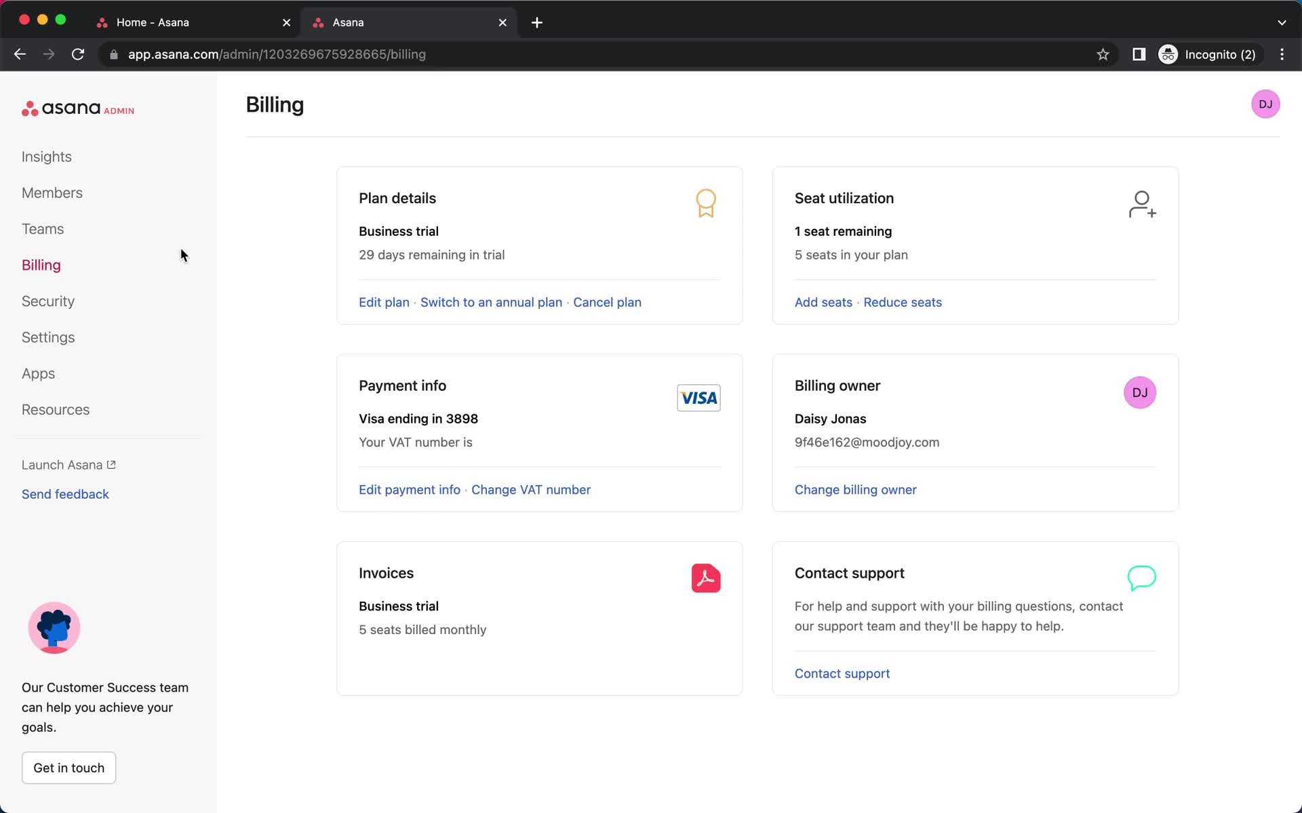Toggle the browser side panel icon
Screen dimensions: 1302x813
[1139, 54]
